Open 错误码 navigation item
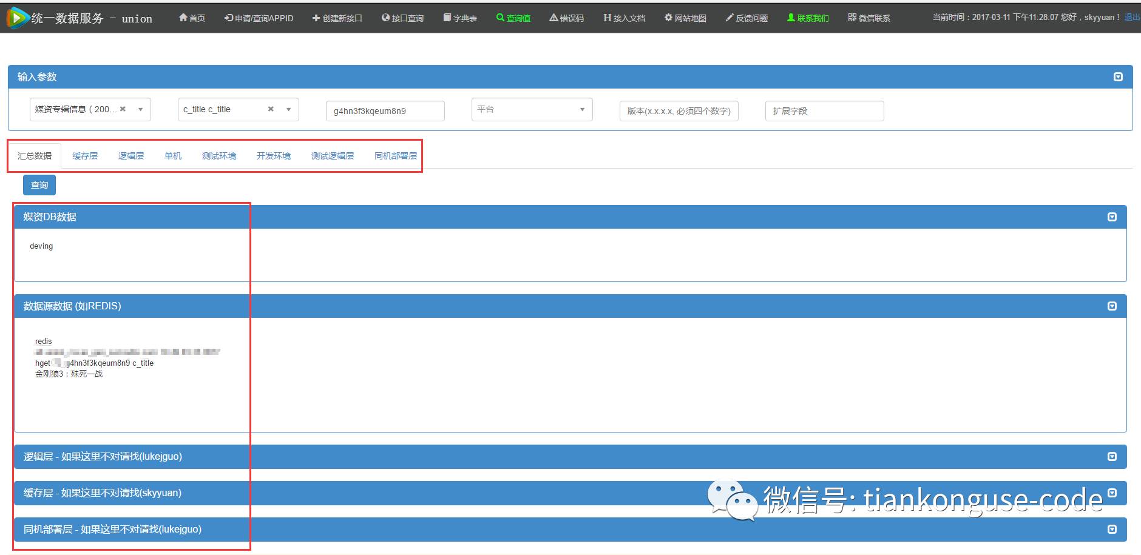This screenshot has height=555, width=1141. click(567, 18)
